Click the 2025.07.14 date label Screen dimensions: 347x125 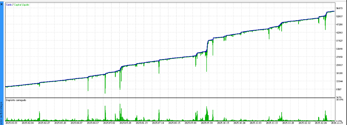click(x=158, y=123)
